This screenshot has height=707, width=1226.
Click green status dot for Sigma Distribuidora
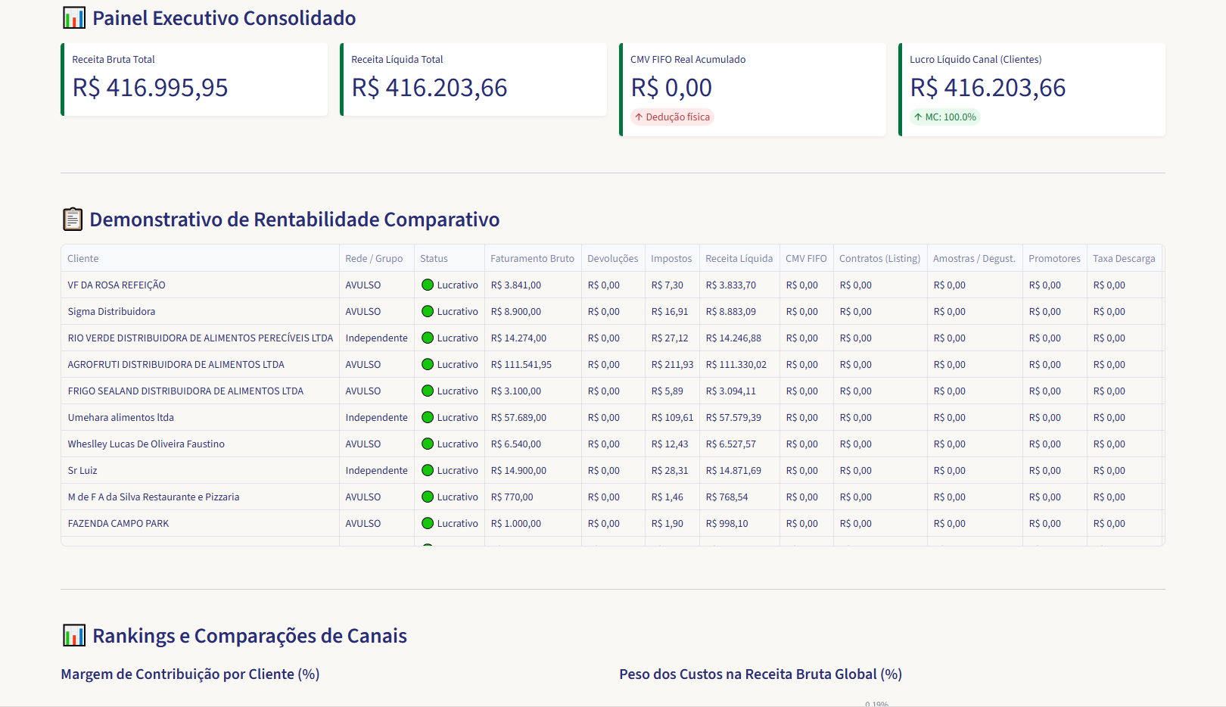coord(428,311)
